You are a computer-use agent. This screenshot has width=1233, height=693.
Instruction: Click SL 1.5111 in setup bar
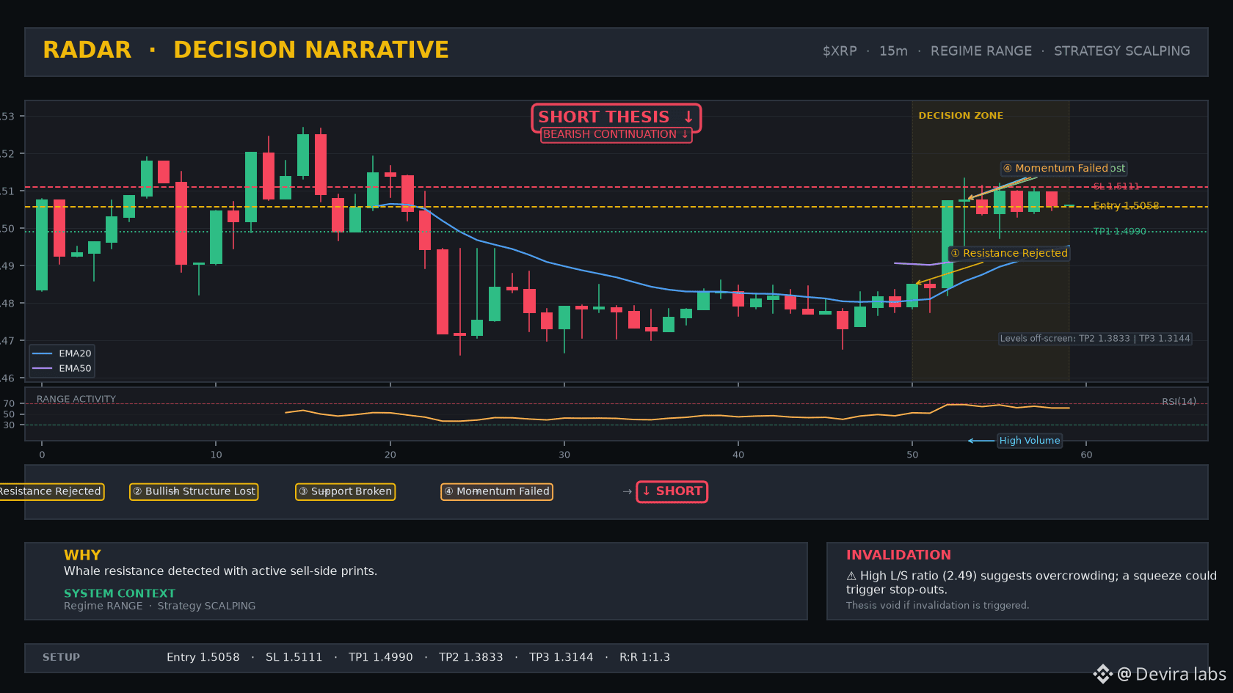pyautogui.click(x=294, y=657)
